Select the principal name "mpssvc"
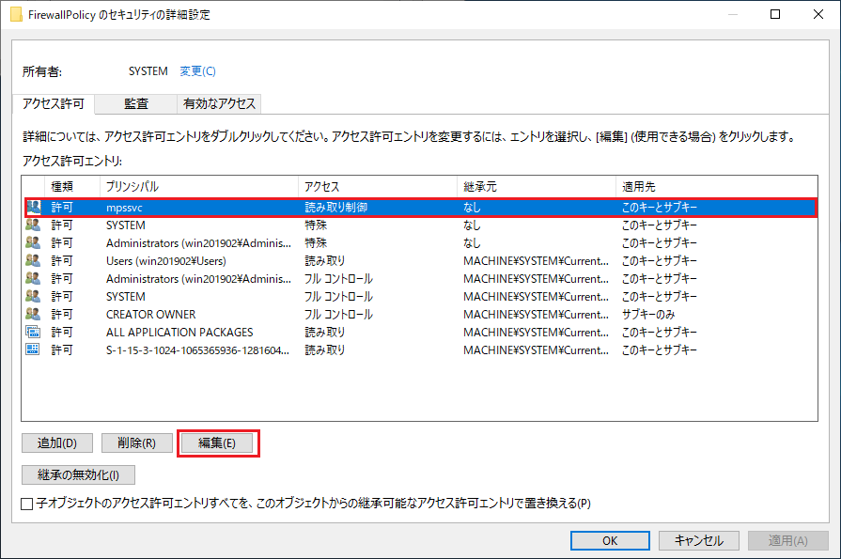Viewport: 841px width, 559px height. click(x=124, y=208)
